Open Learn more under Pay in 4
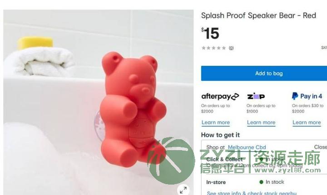327x195 pixels. (307, 122)
